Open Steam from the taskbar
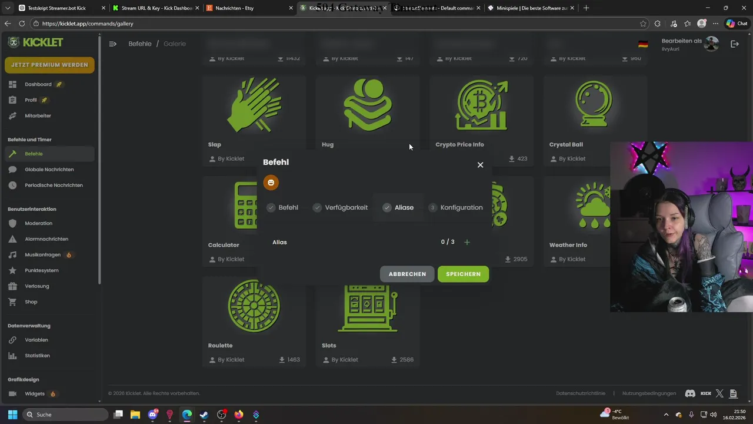The image size is (753, 424). [x=204, y=415]
